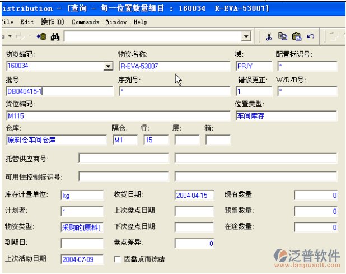Click the database query icon in toolbar
Screen dimensions: 346x274
click(41, 36)
